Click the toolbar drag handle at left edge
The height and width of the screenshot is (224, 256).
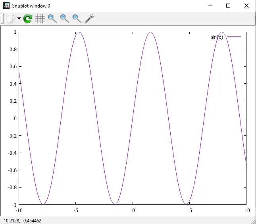tap(2, 18)
